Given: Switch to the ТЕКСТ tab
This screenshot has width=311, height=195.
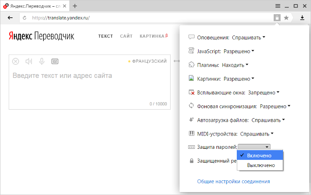Looking at the screenshot, I should point(106,36).
